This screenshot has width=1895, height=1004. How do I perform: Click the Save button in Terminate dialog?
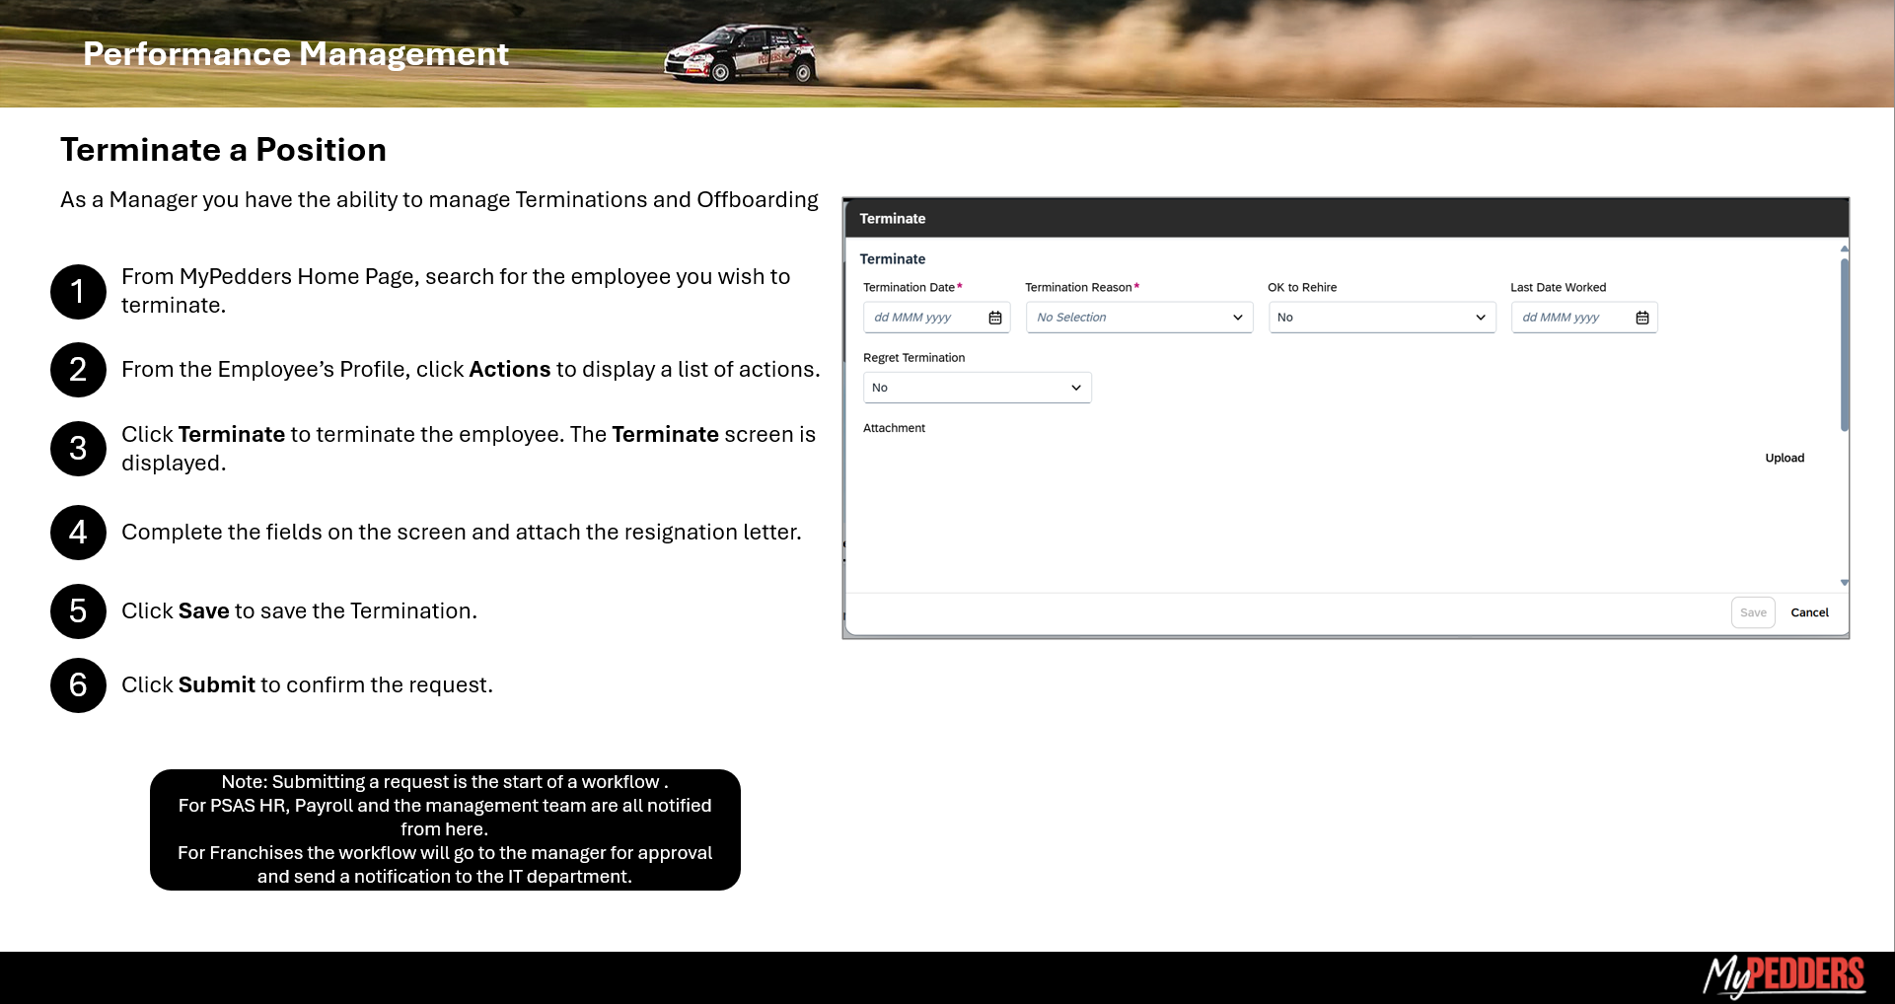[x=1753, y=612]
